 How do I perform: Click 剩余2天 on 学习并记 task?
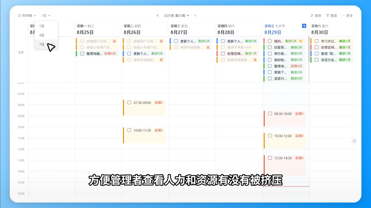(x=345, y=41)
